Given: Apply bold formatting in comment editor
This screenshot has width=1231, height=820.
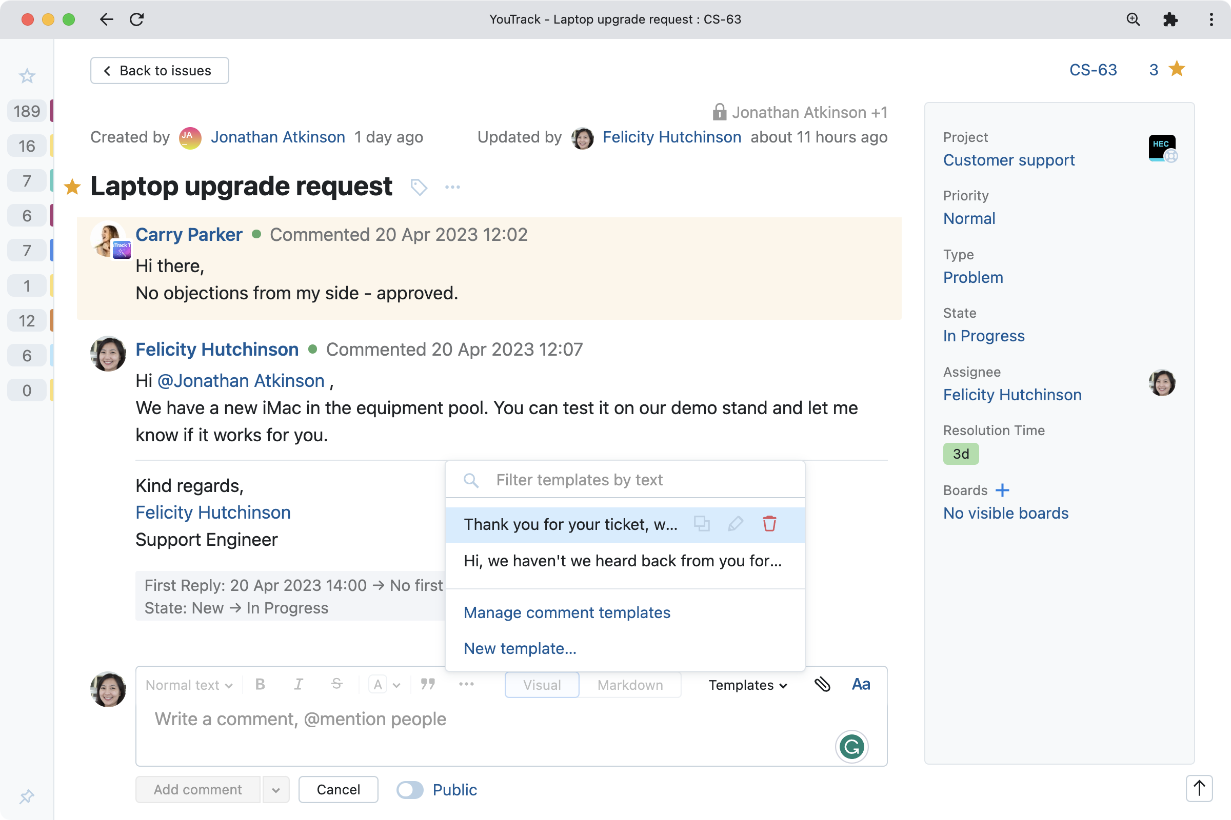Looking at the screenshot, I should pyautogui.click(x=260, y=685).
